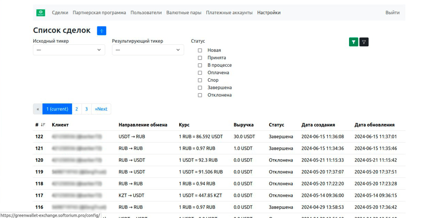Viewport: 439px width, 218px height.
Task: Enable the Завершена status filter checkbox
Action: tap(200, 88)
